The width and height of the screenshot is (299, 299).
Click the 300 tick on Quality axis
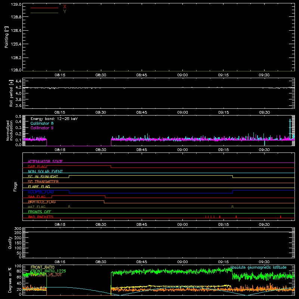point(18,229)
